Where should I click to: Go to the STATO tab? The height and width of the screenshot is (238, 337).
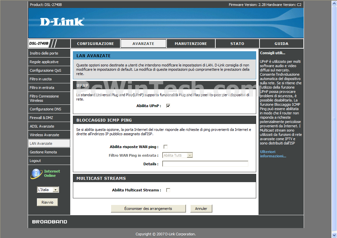pos(237,44)
